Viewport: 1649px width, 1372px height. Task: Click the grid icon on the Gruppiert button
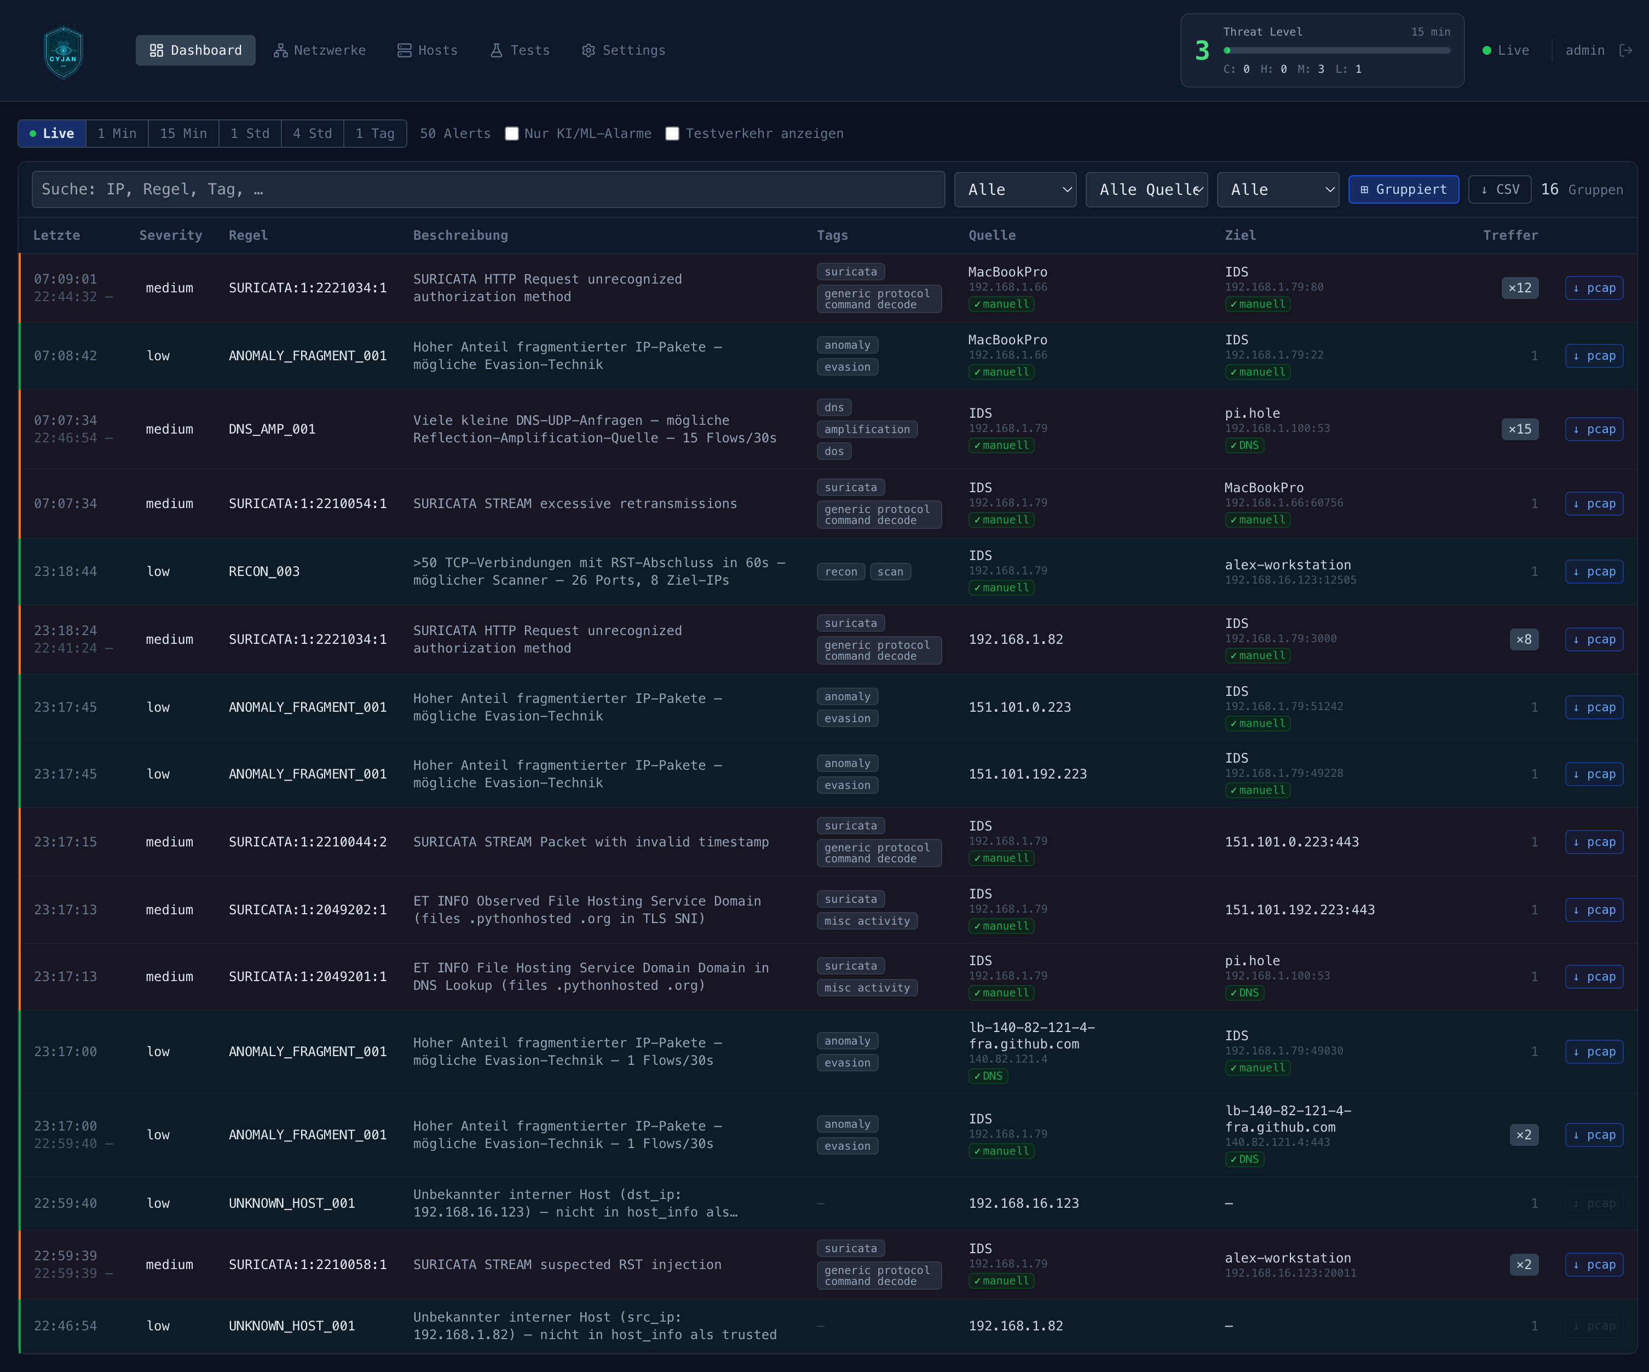coord(1364,189)
